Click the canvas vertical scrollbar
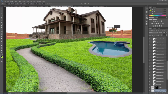 click(x=144, y=50)
